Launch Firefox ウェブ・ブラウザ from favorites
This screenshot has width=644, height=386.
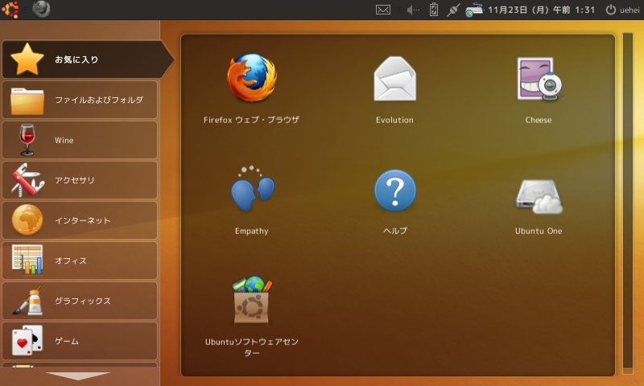(x=252, y=78)
